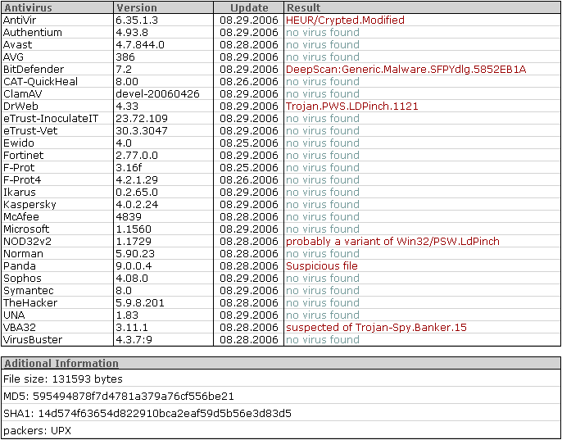Select the Kaspersky antivirus name

point(29,204)
